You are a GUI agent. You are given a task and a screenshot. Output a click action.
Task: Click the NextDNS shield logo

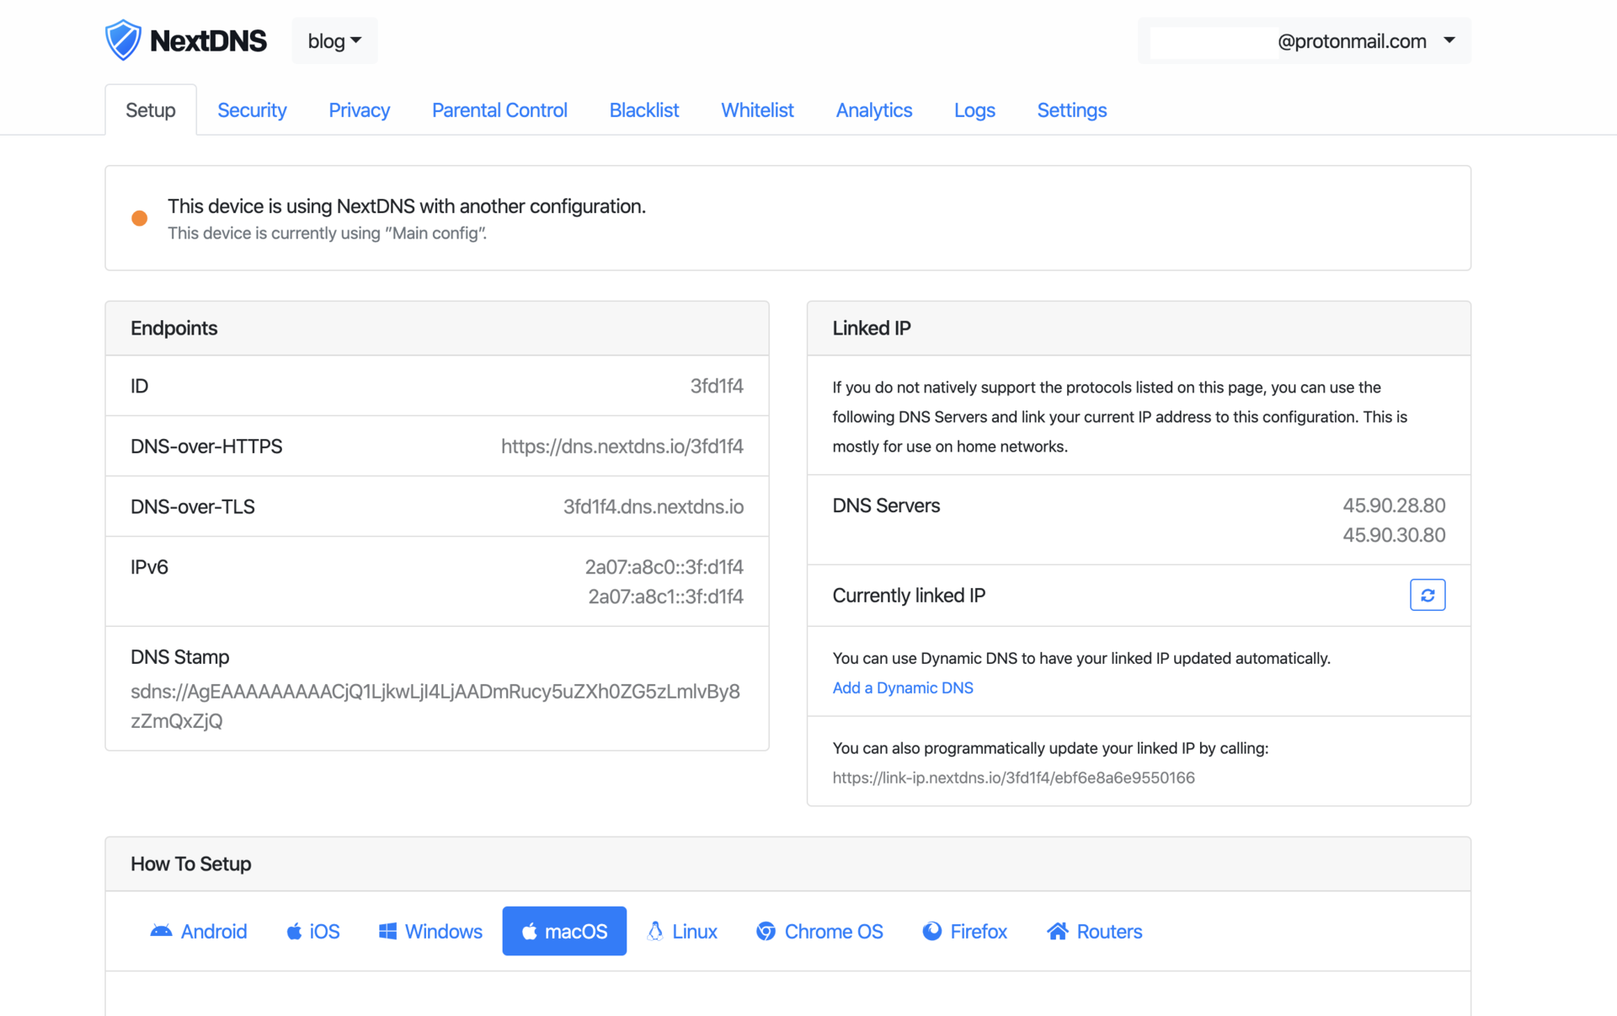pyautogui.click(x=122, y=39)
